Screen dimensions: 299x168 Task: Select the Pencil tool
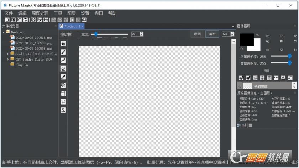[x=63, y=52]
